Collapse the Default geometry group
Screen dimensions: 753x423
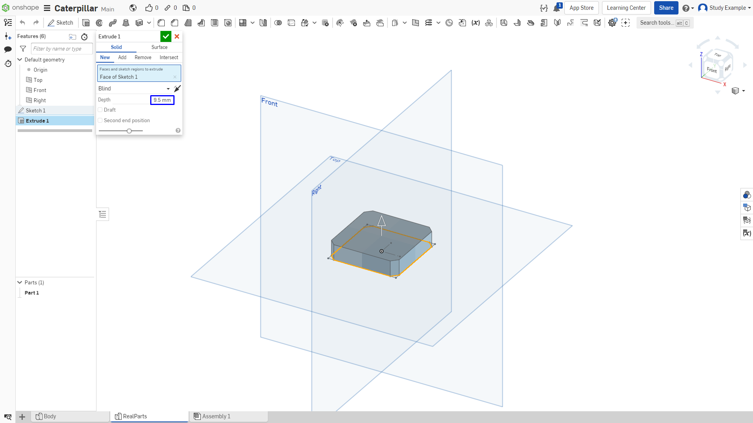[20, 60]
